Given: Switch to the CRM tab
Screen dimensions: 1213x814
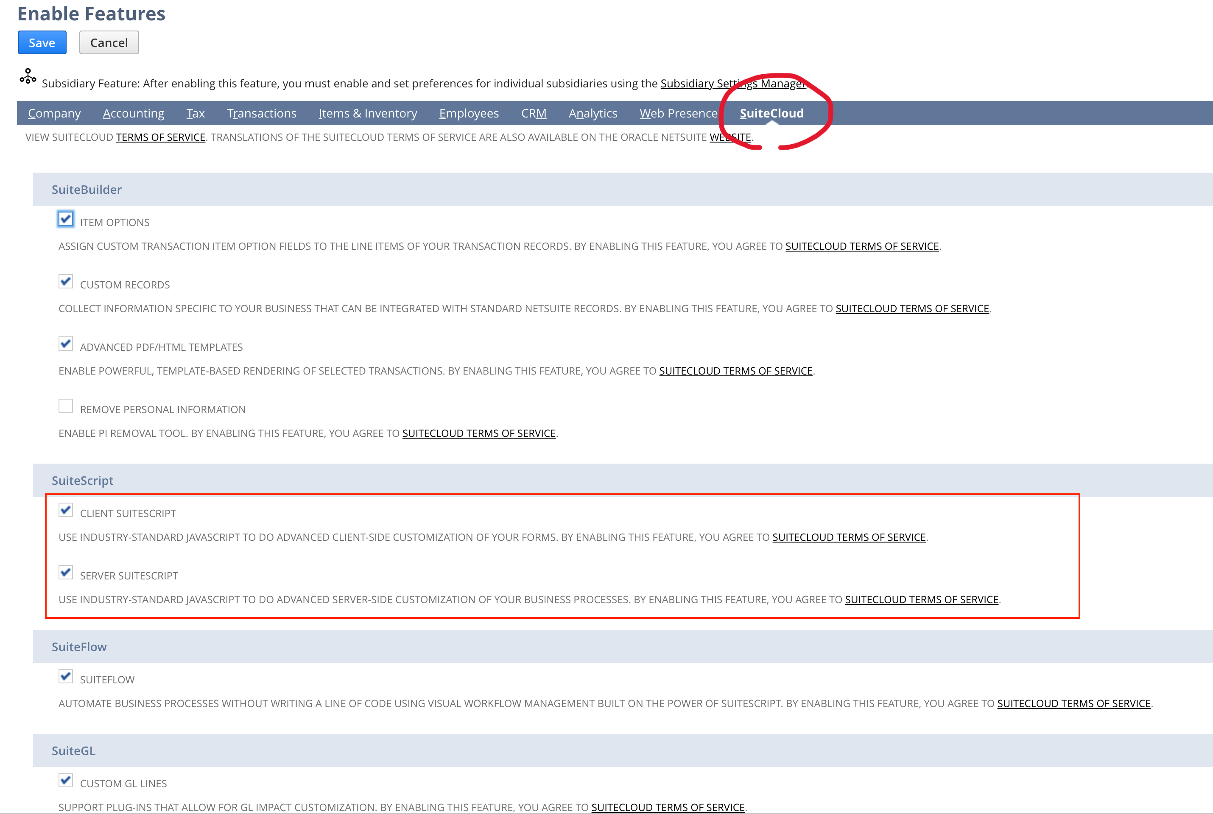Looking at the screenshot, I should [534, 113].
